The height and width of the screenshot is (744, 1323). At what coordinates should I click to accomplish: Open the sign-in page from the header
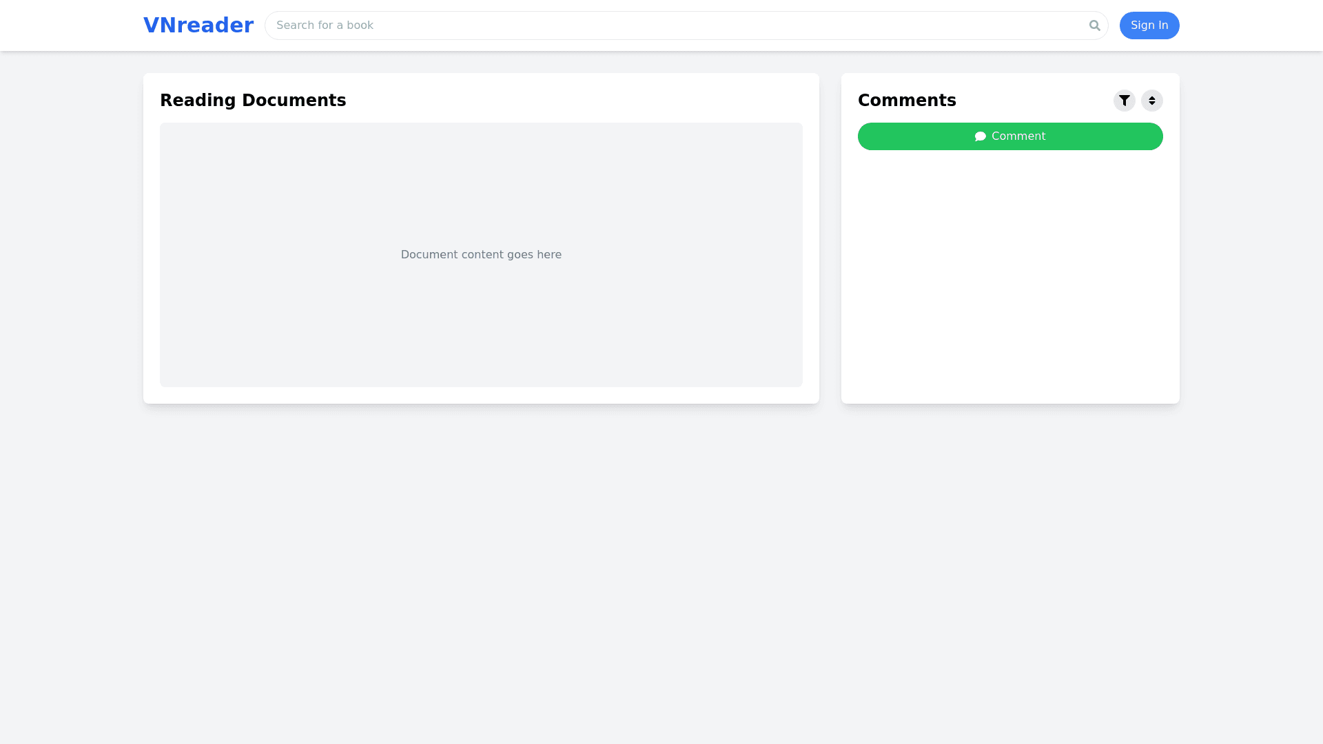coord(1149,25)
